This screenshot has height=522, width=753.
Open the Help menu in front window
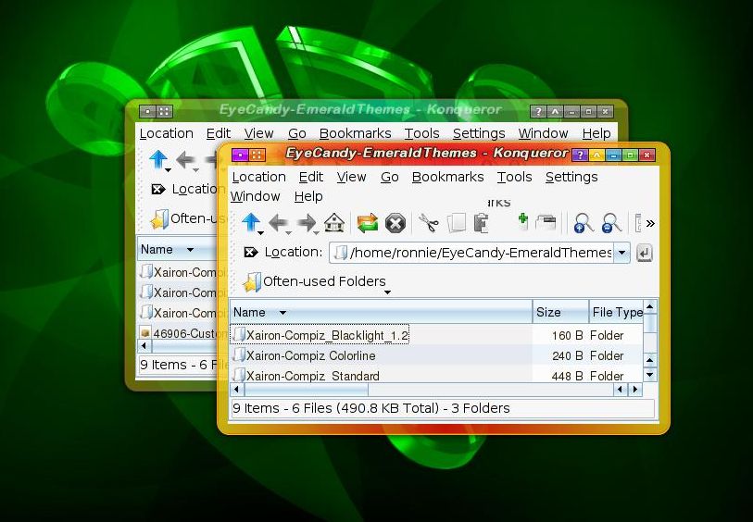pos(308,196)
